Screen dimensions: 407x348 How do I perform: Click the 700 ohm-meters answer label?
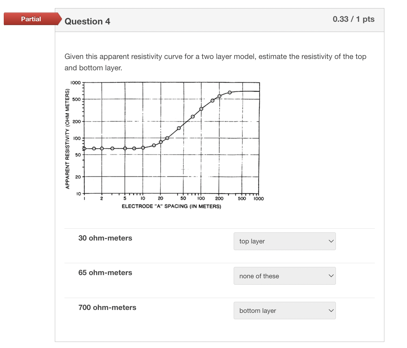tap(107, 307)
